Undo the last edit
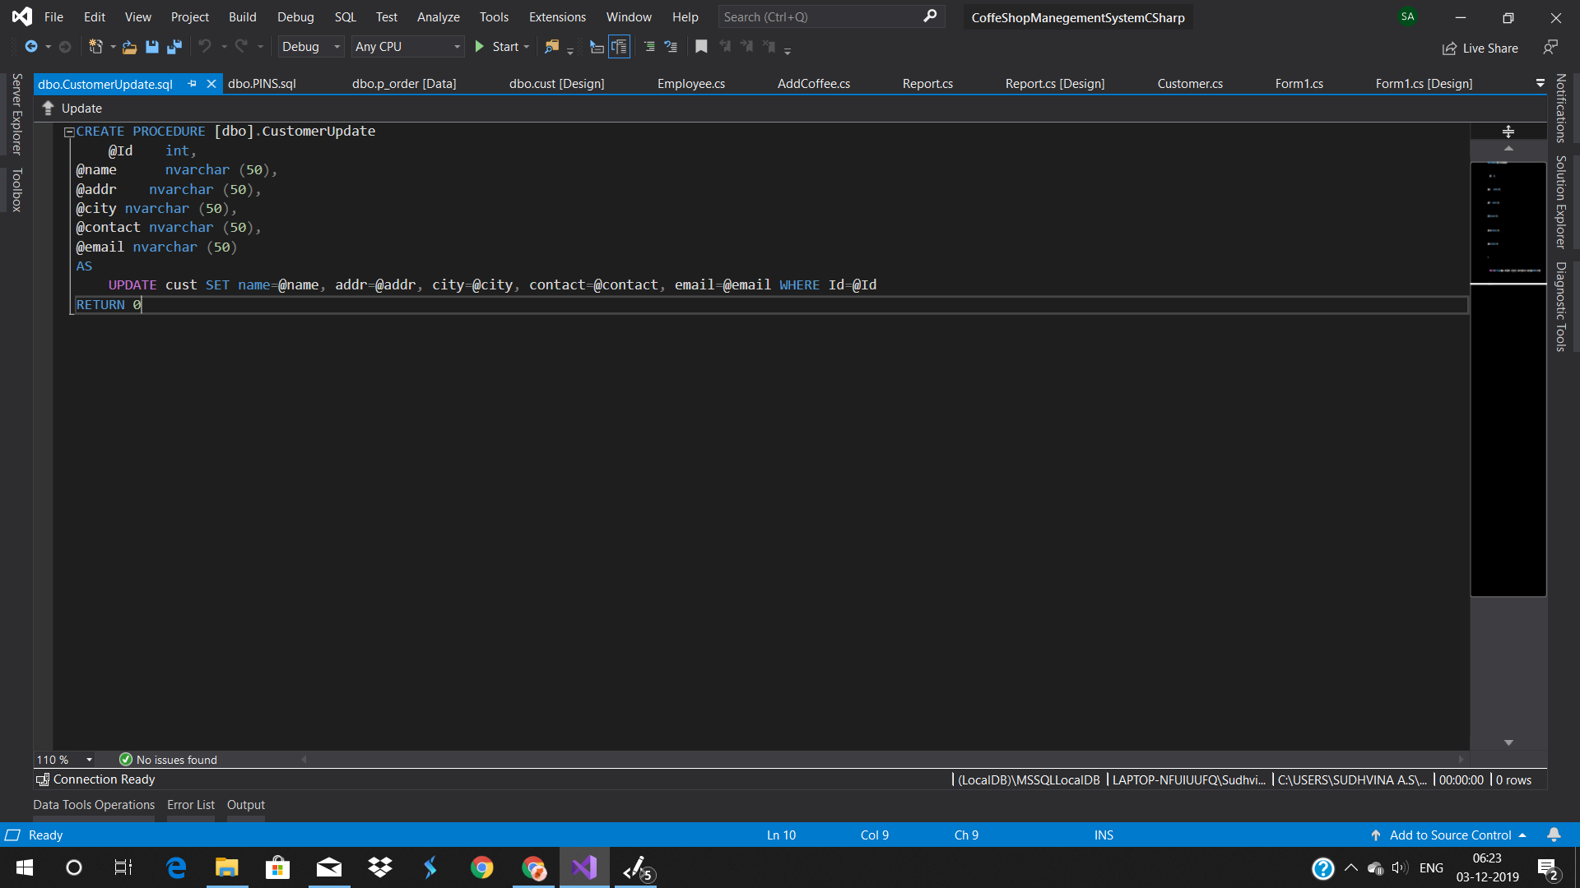This screenshot has width=1580, height=888. tap(206, 47)
